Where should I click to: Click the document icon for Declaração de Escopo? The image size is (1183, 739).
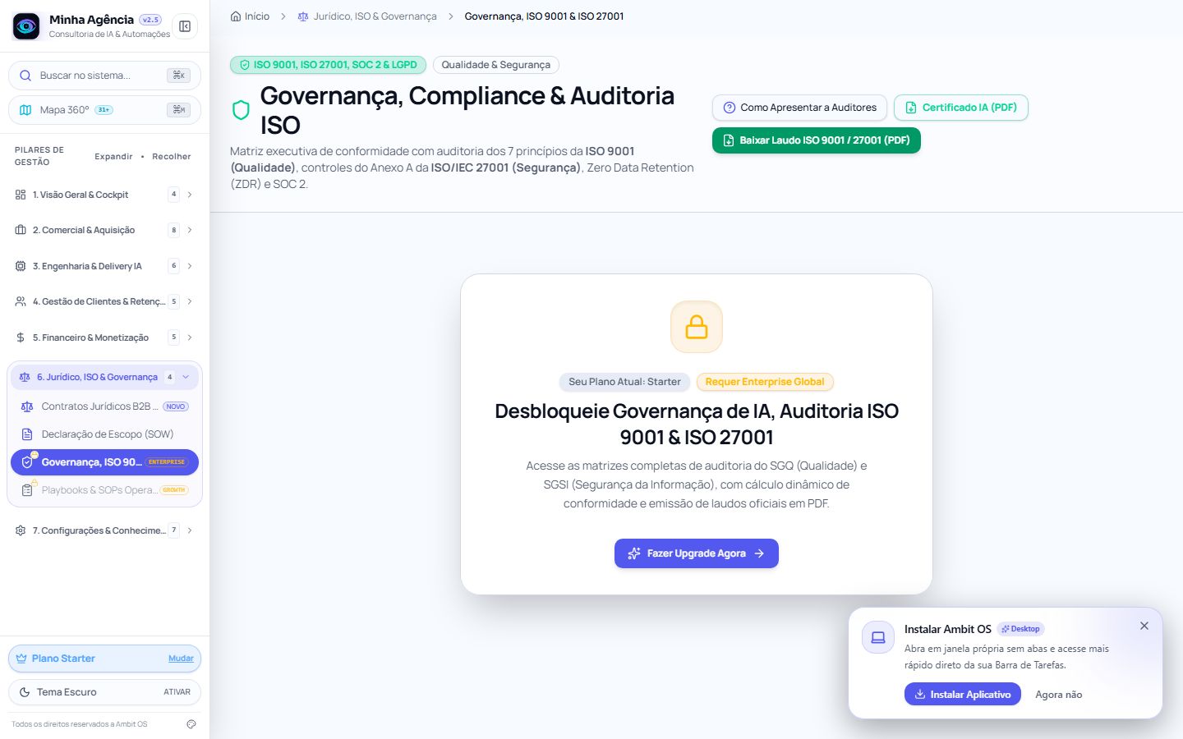point(27,434)
